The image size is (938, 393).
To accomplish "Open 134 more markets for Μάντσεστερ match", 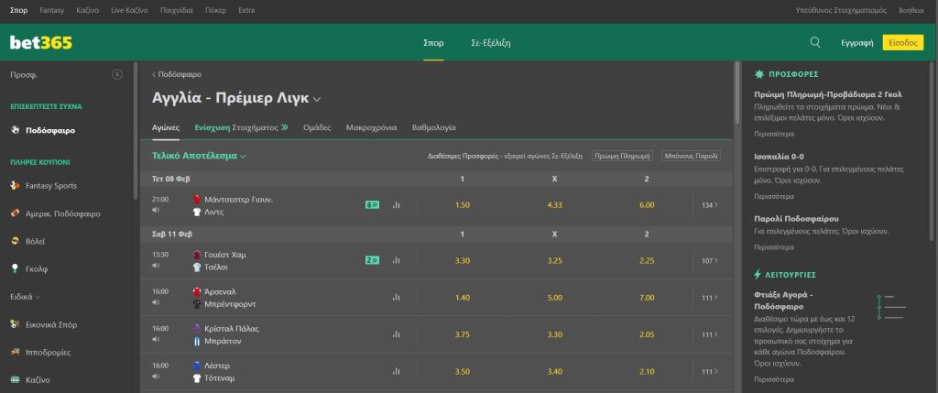I will 710,205.
